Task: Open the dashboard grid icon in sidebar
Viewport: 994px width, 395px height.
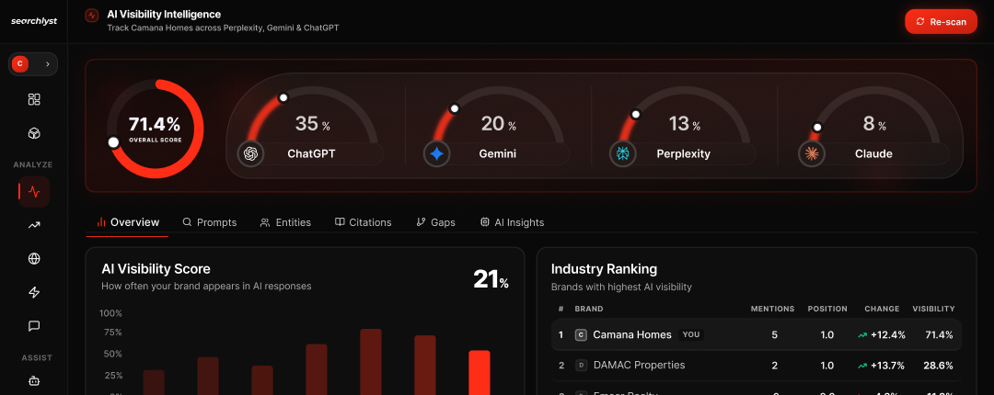Action: pos(34,99)
